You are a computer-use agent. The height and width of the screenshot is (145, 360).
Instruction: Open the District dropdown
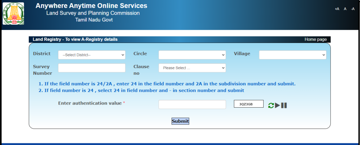tap(92, 55)
